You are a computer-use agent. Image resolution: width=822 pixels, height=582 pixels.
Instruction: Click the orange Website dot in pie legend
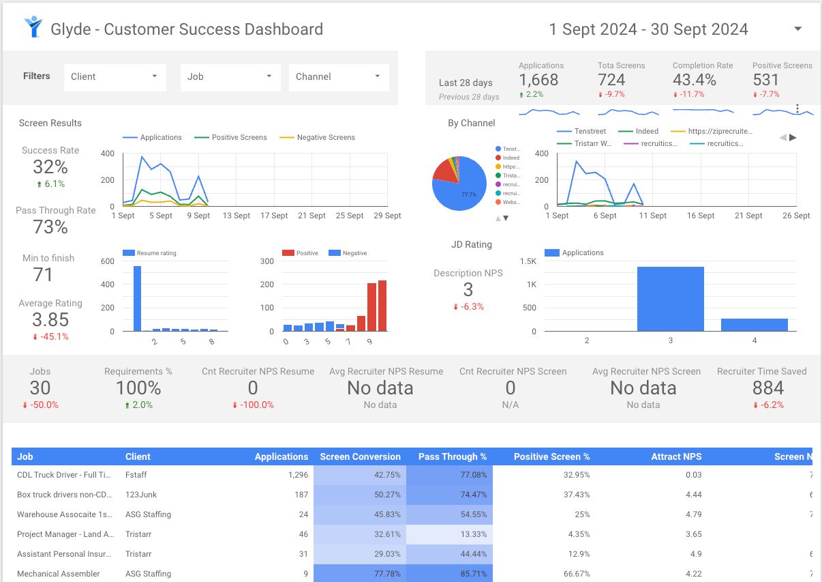point(498,202)
